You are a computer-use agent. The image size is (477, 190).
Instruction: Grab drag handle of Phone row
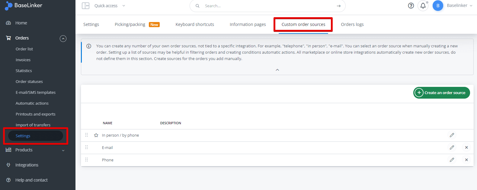(87, 160)
